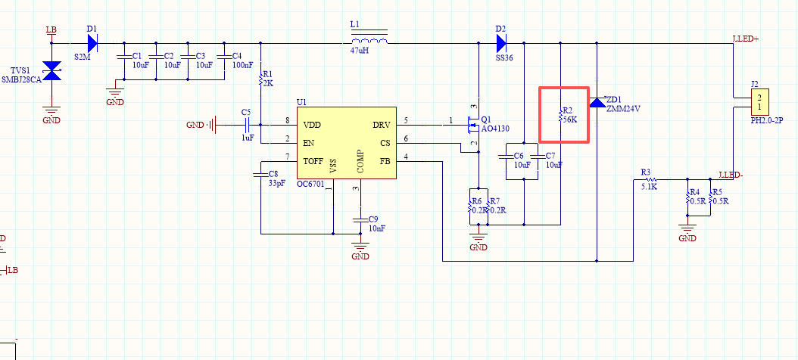The width and height of the screenshot is (798, 360).
Task: Select the C9 10nF capacitor
Action: click(360, 219)
